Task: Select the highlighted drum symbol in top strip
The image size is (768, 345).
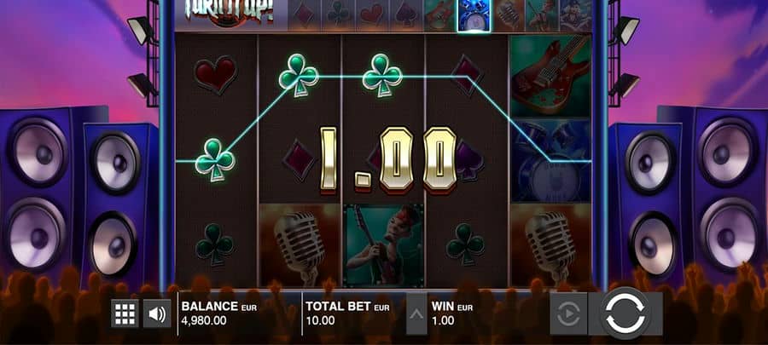Action: [474, 15]
